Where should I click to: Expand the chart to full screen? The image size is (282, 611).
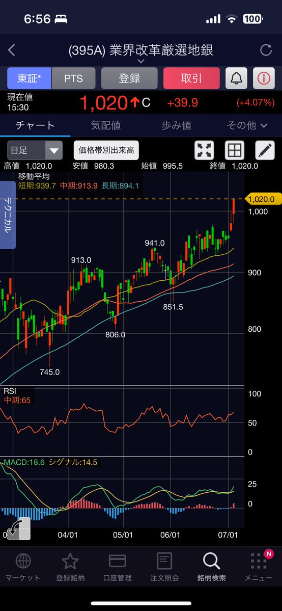(x=204, y=150)
